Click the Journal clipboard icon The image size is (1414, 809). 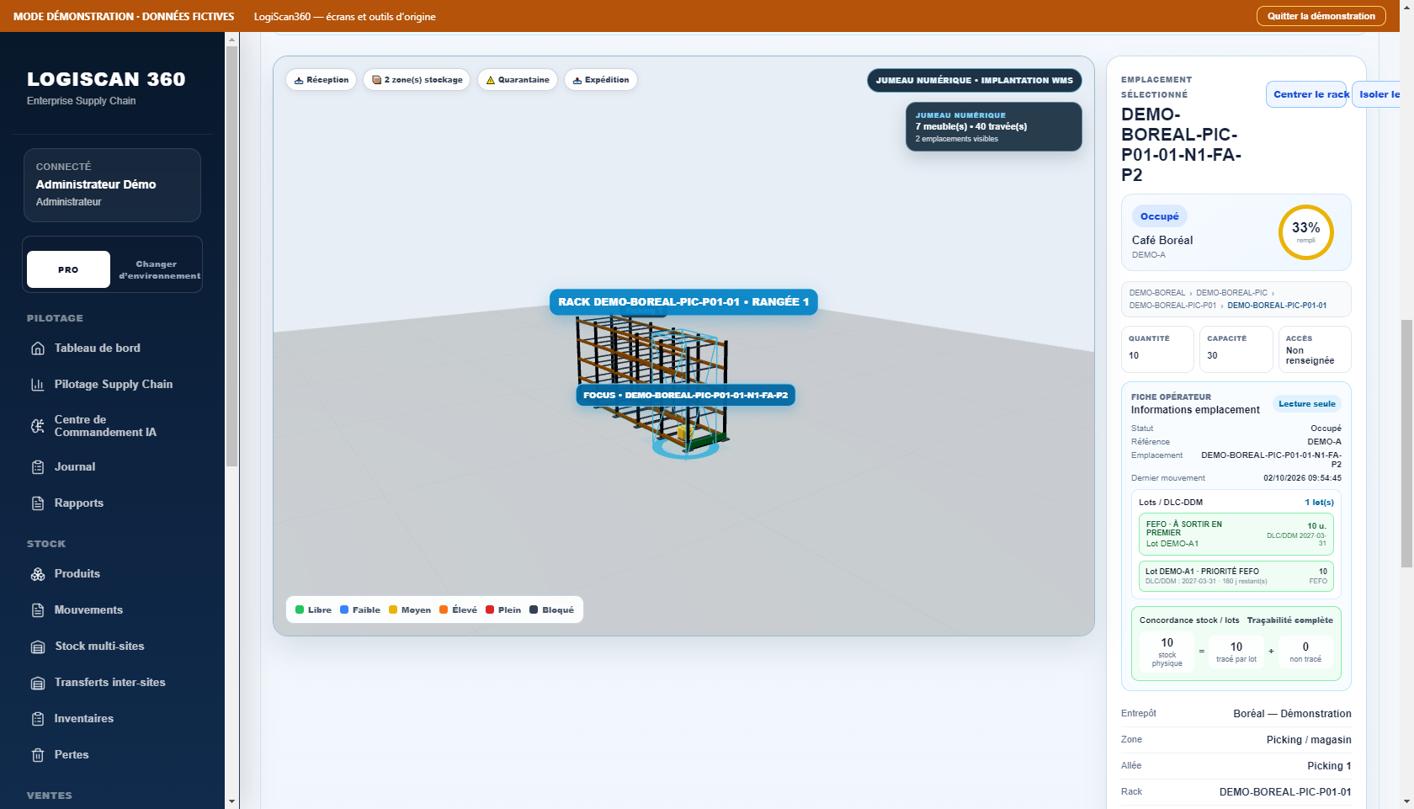pyautogui.click(x=38, y=467)
